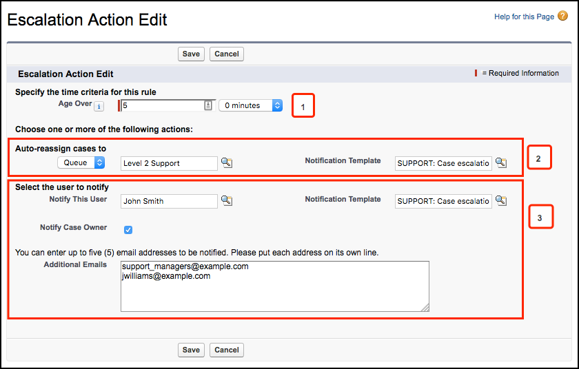Click the Age Over label
Image resolution: width=579 pixels, height=369 pixels.
tap(75, 103)
